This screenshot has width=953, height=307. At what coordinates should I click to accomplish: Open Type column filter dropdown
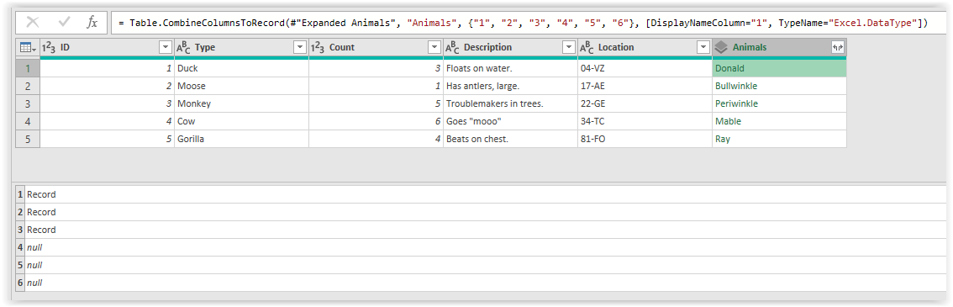point(300,47)
